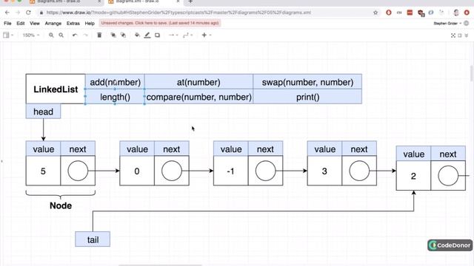Image resolution: width=474 pixels, height=266 pixels.
Task: Select the print() cell
Action: tap(307, 97)
